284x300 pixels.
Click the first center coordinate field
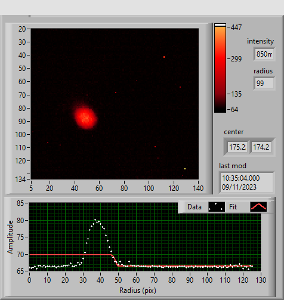click(237, 147)
